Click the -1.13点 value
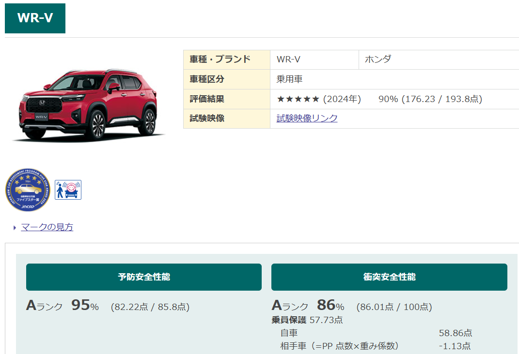 [x=455, y=346]
